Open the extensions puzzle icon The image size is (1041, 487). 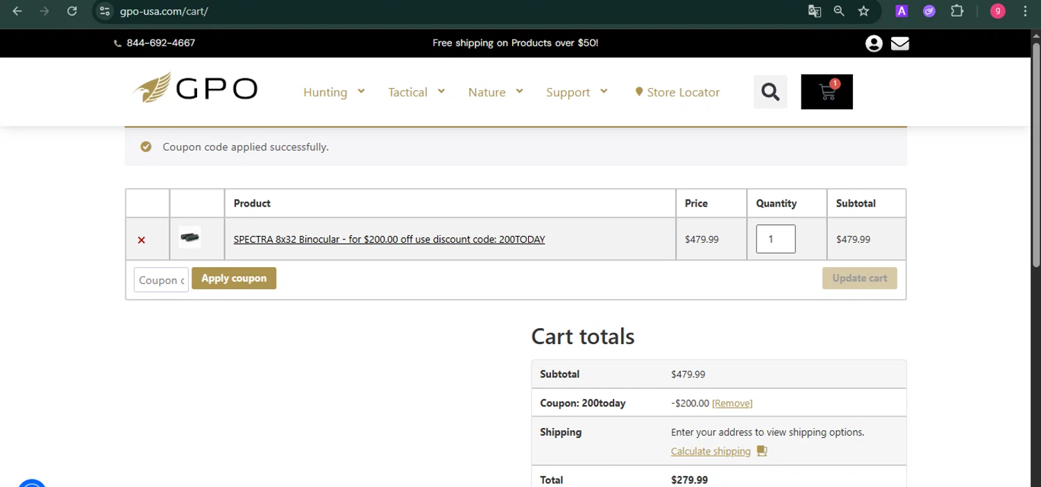[x=957, y=11]
